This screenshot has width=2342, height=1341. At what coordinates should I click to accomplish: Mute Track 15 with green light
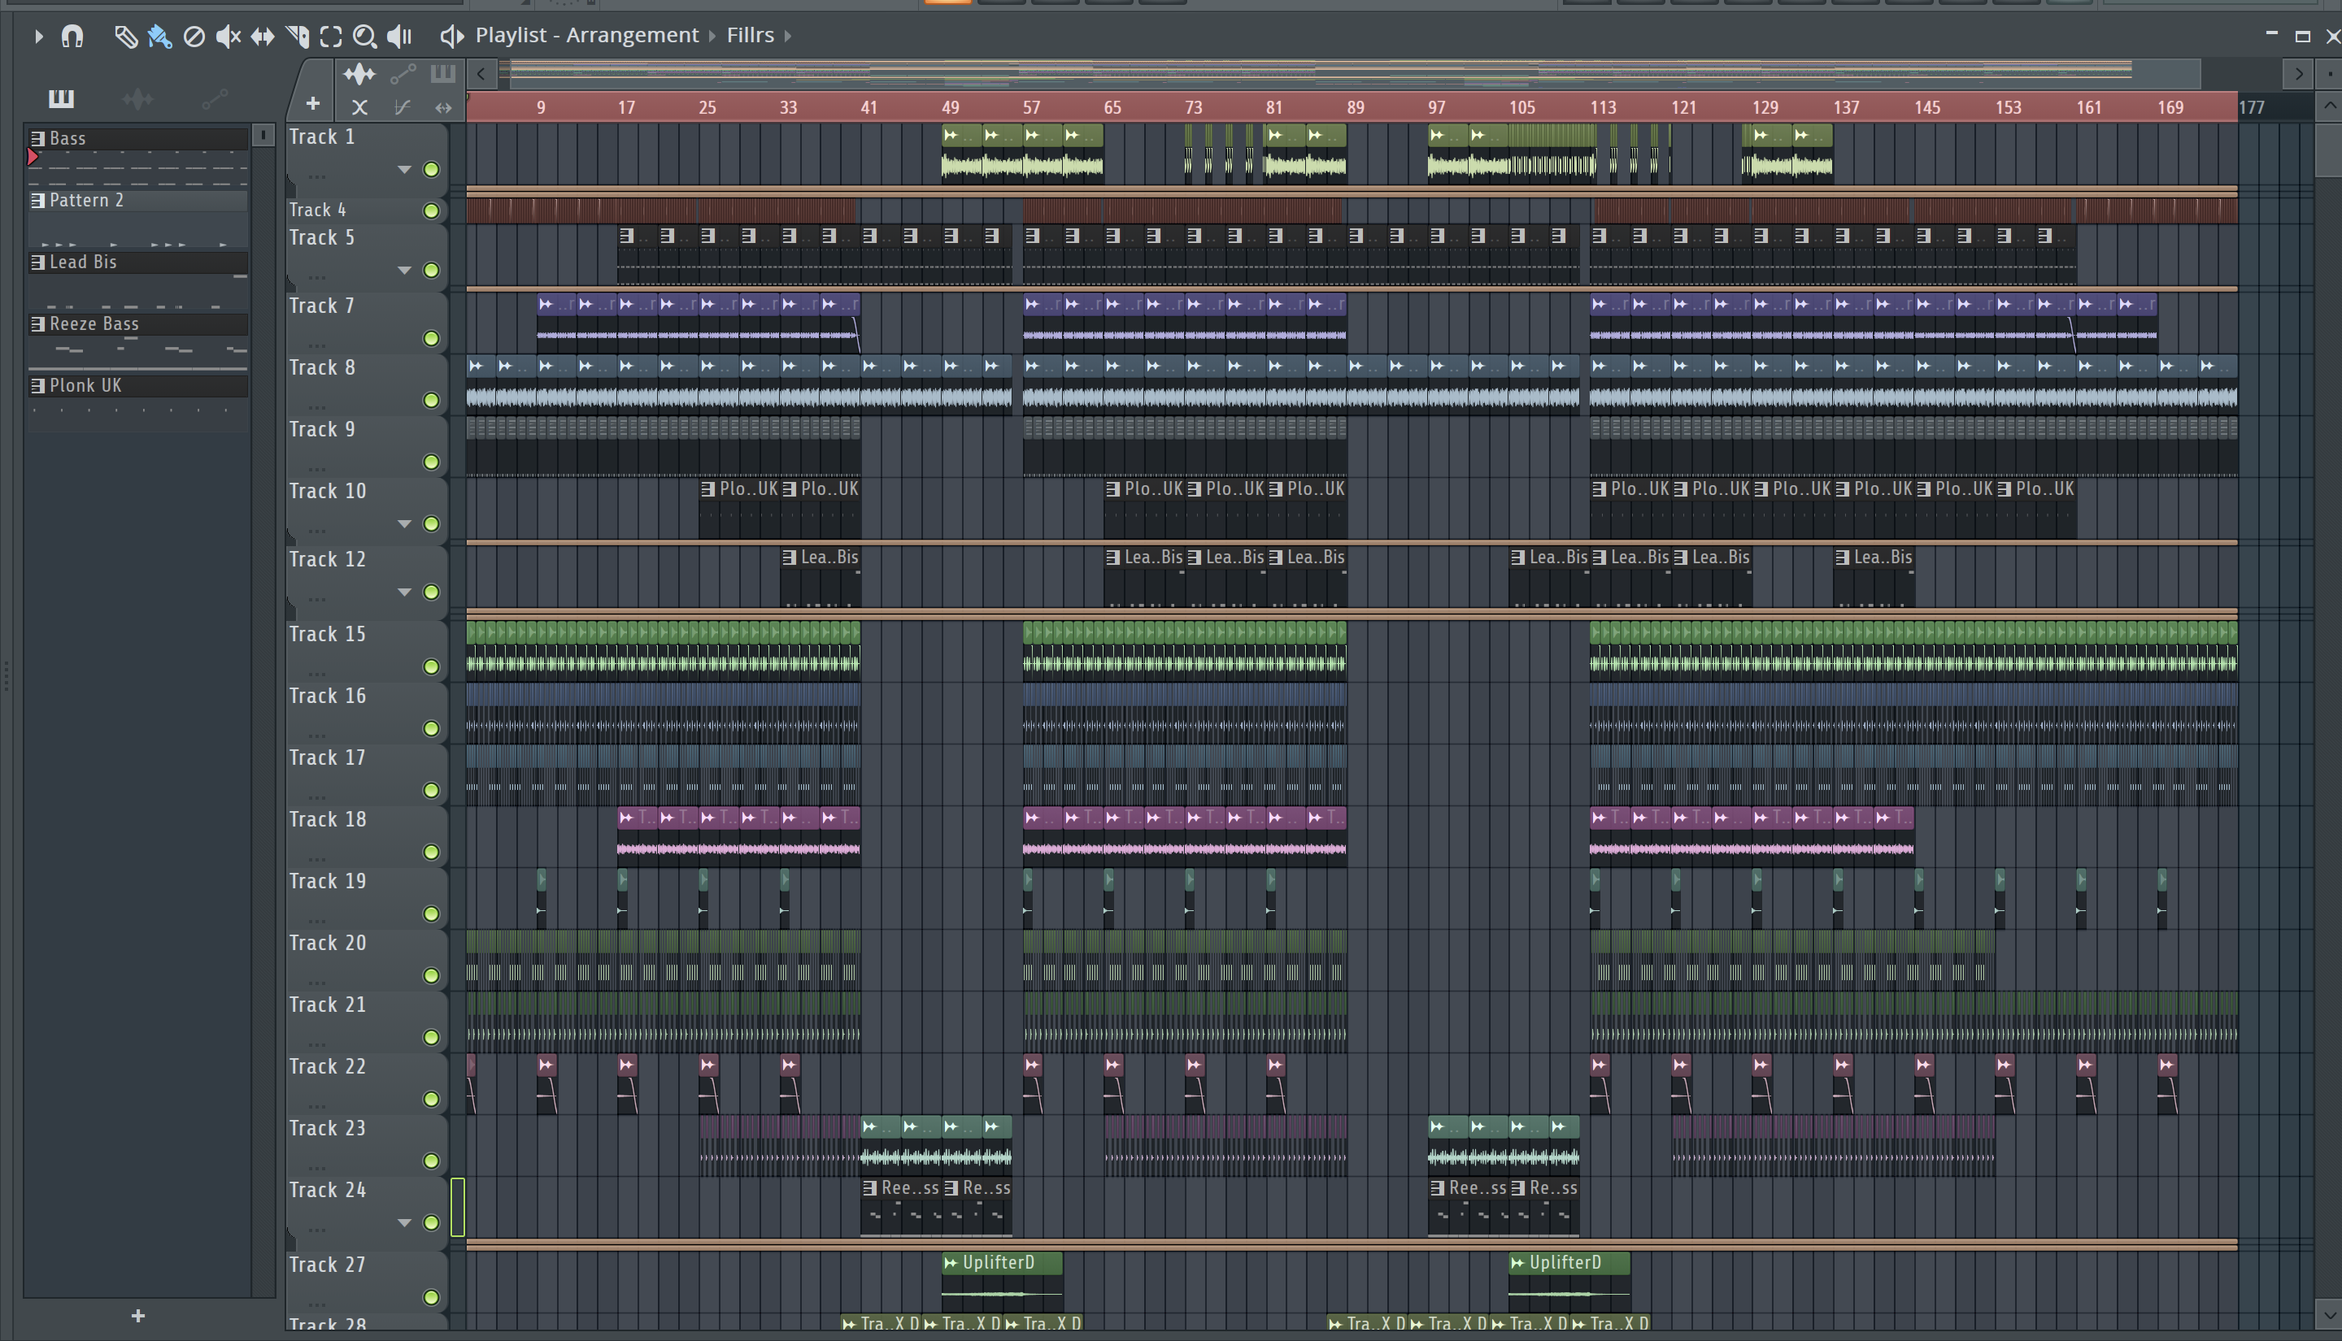[430, 666]
